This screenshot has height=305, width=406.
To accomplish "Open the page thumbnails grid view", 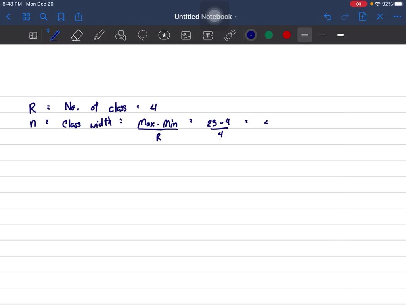I will pyautogui.click(x=26, y=17).
